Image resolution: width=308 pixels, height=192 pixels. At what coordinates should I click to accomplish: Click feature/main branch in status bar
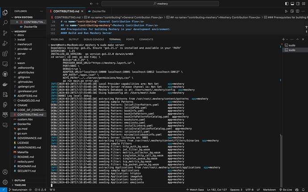[19, 190]
